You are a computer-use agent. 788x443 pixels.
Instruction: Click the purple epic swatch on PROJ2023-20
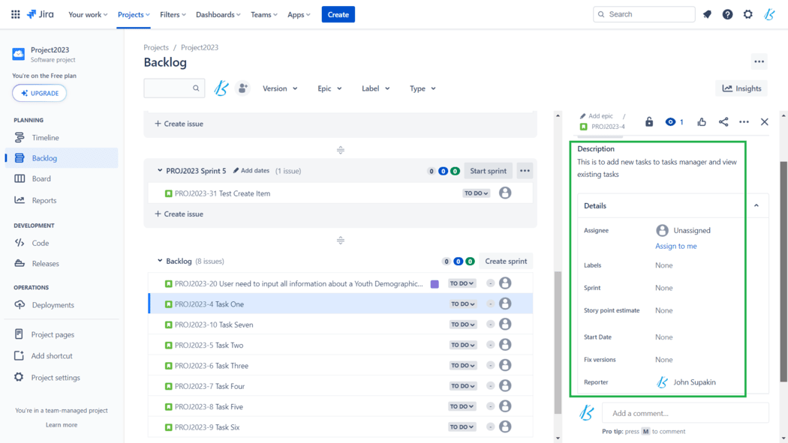pyautogui.click(x=435, y=284)
